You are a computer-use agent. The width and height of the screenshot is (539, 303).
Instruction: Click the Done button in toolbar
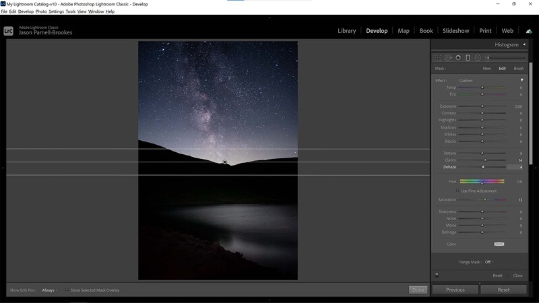tap(418, 290)
